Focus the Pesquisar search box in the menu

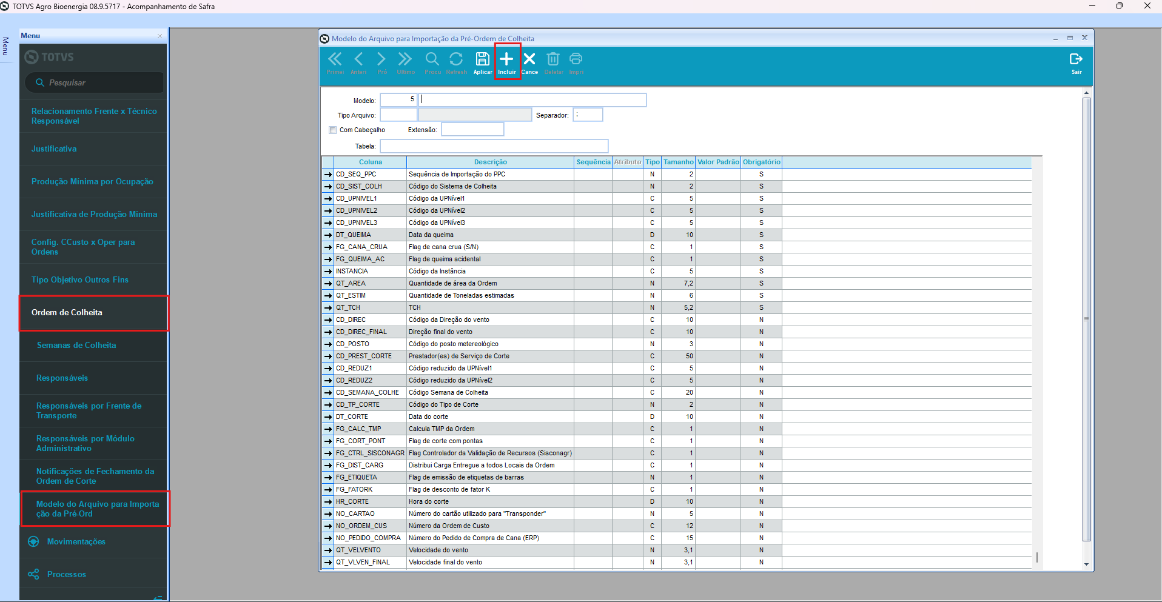pyautogui.click(x=95, y=82)
